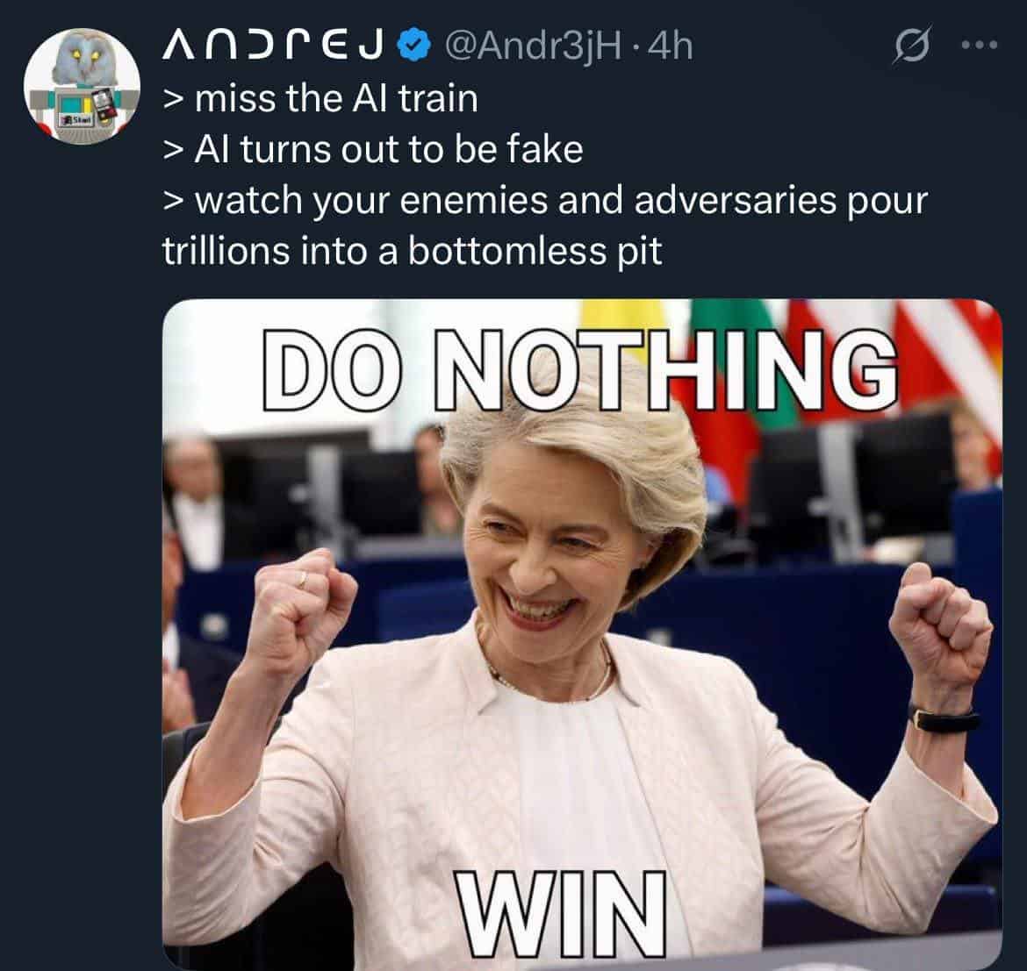Open the Grok explain-this-post icon
1027x971 pixels.
click(911, 45)
